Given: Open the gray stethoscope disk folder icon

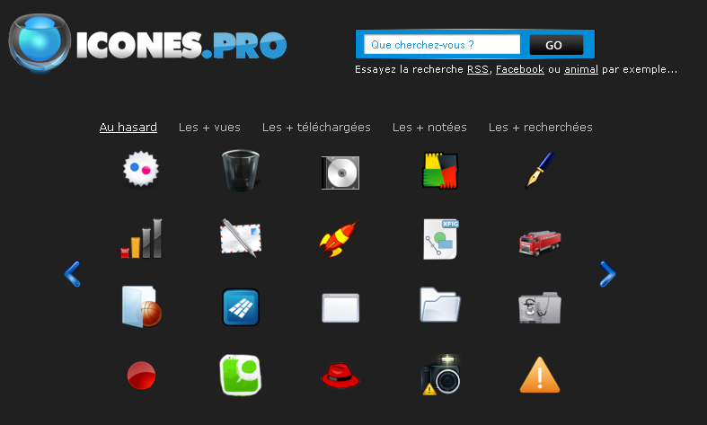Looking at the screenshot, I should (x=540, y=307).
